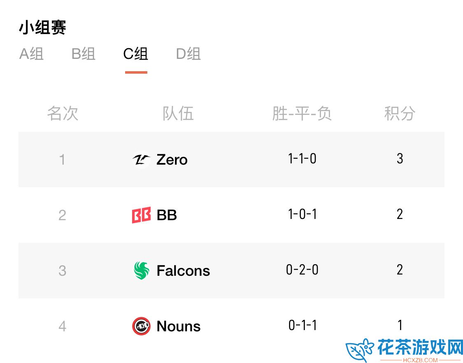Switch to the A组 tab

click(32, 54)
